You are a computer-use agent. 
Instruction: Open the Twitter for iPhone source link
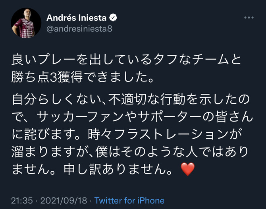click(x=129, y=201)
